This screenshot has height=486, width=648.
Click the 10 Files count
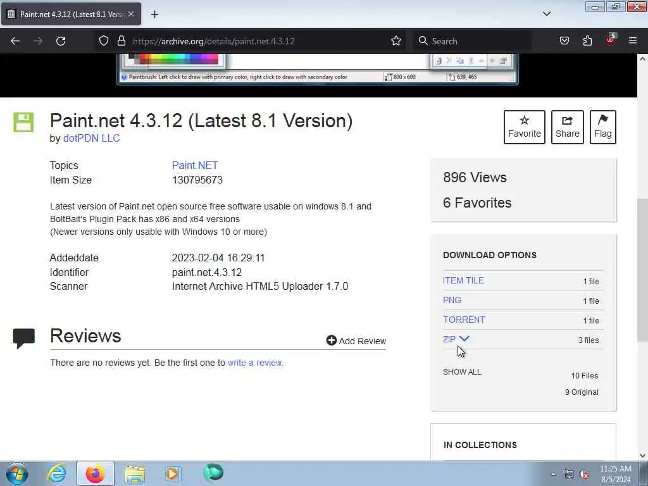click(584, 376)
